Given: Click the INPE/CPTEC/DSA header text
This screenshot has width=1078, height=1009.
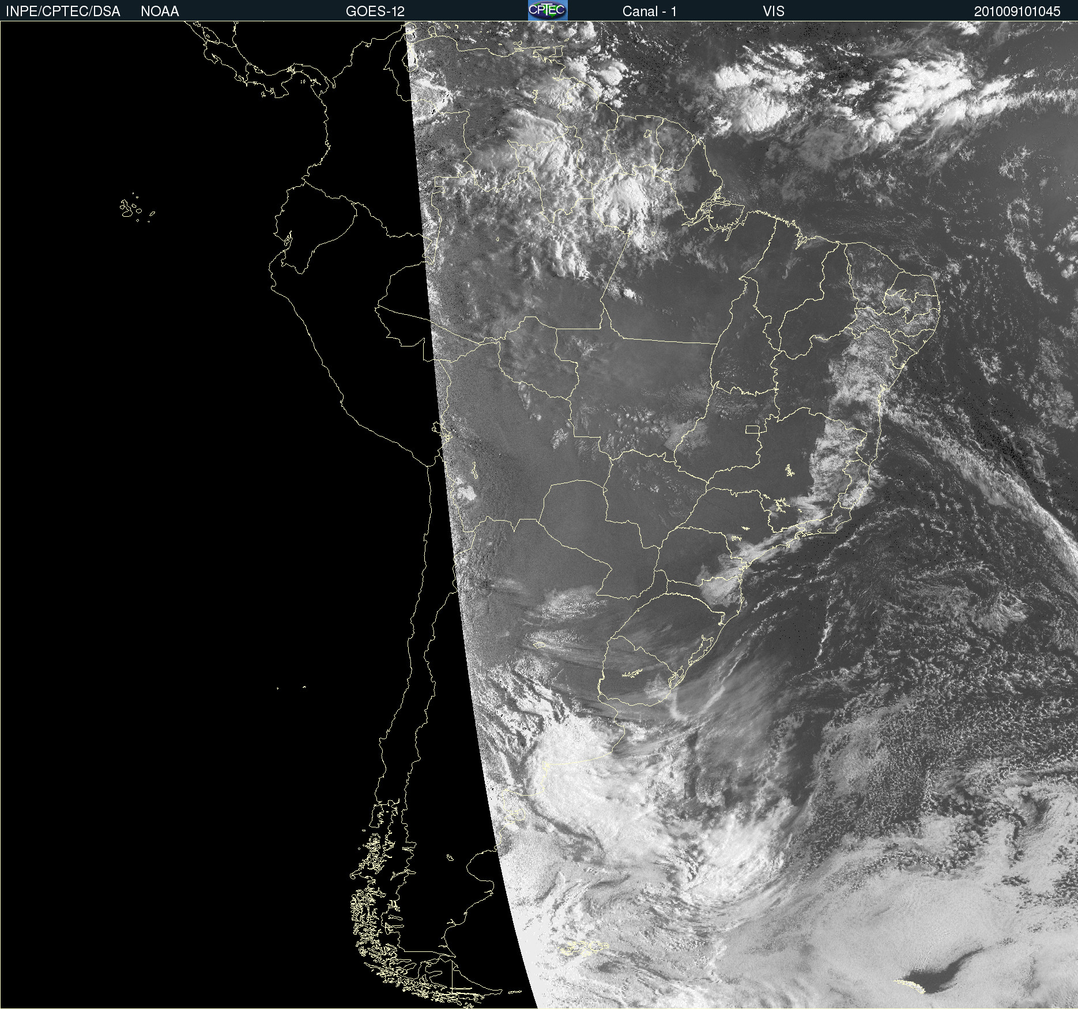Looking at the screenshot, I should 63,12.
